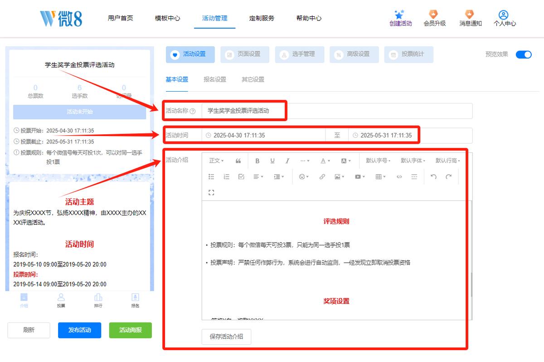Open the insert image dropdown
The image size is (544, 362).
[340, 177]
